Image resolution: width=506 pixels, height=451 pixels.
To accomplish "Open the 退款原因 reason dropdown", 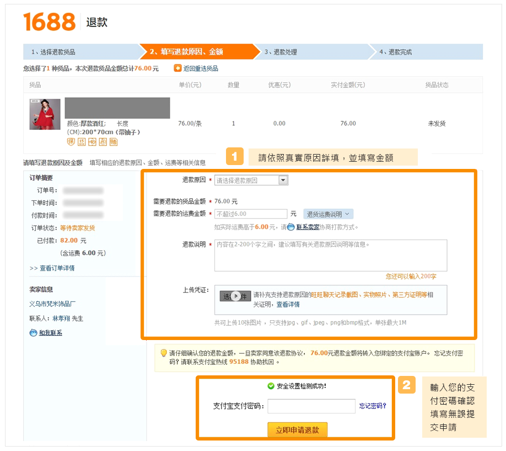I will point(283,180).
